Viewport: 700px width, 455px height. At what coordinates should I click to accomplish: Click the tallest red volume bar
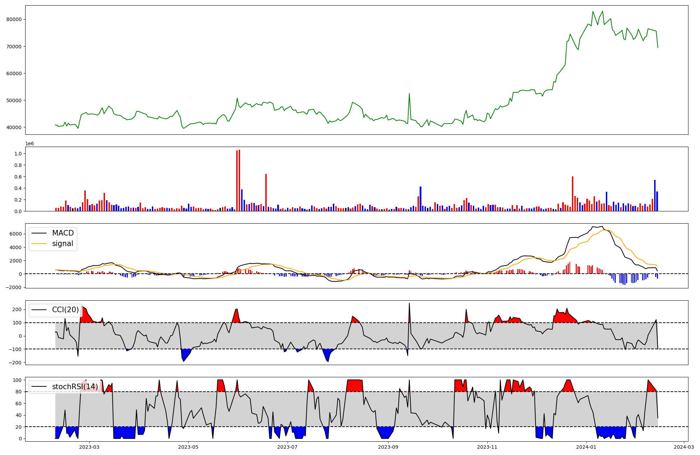click(x=239, y=180)
